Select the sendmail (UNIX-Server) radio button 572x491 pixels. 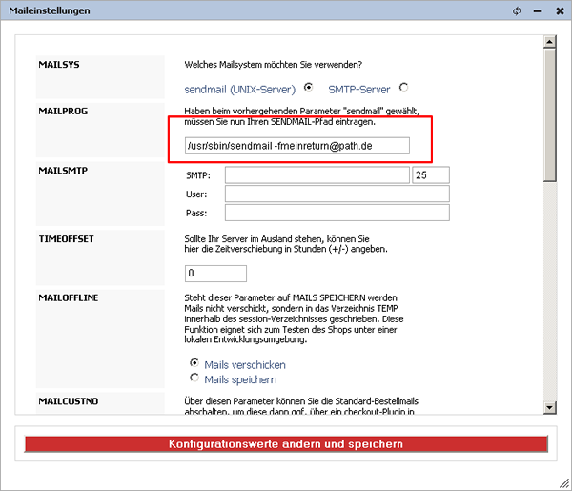pos(308,87)
